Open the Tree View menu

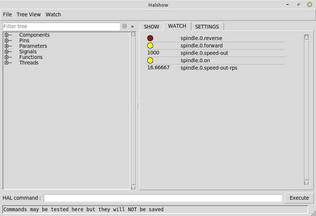[29, 14]
